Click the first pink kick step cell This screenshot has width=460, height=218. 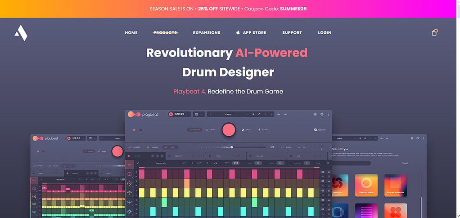(x=142, y=174)
